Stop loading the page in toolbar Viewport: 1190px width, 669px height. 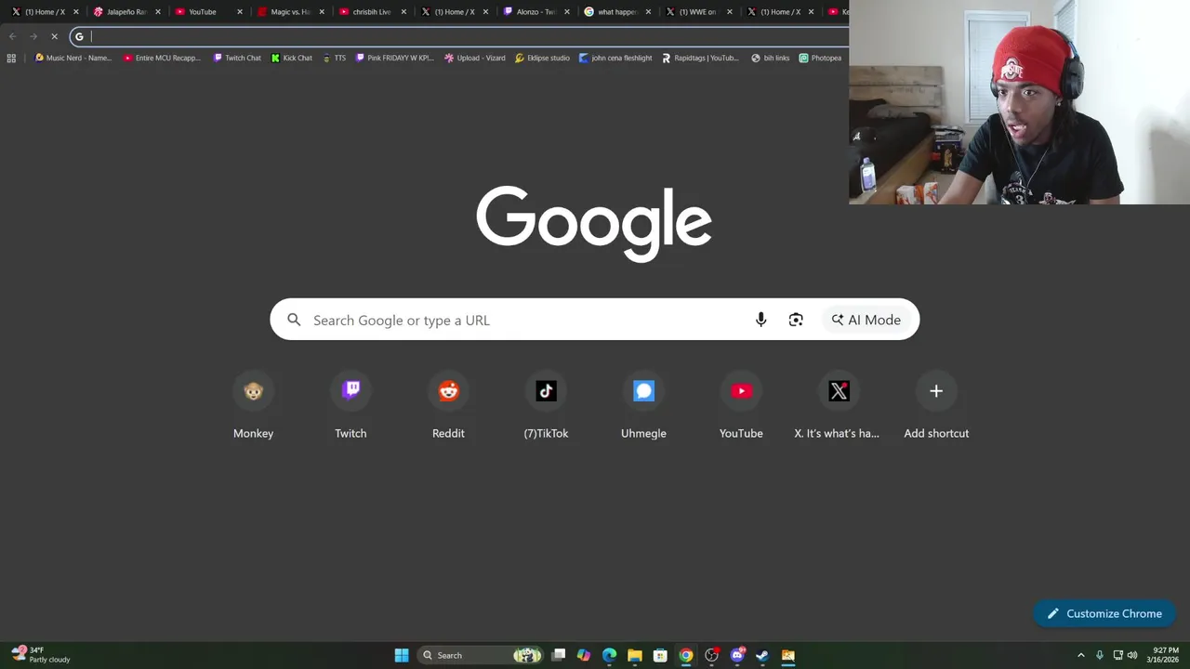pos(54,36)
